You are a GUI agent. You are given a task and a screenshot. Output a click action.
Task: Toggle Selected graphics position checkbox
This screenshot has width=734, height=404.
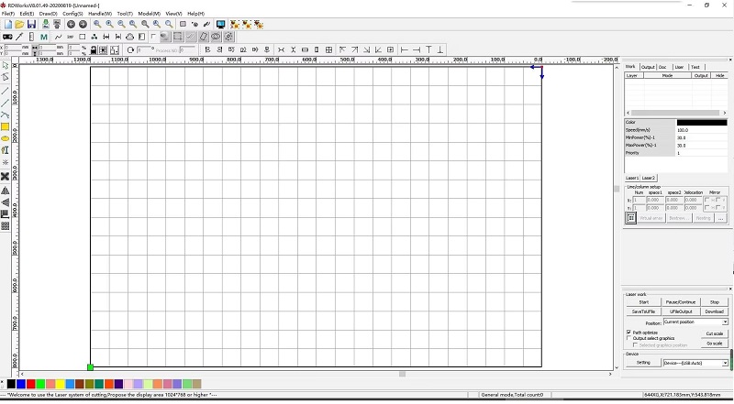pos(635,345)
